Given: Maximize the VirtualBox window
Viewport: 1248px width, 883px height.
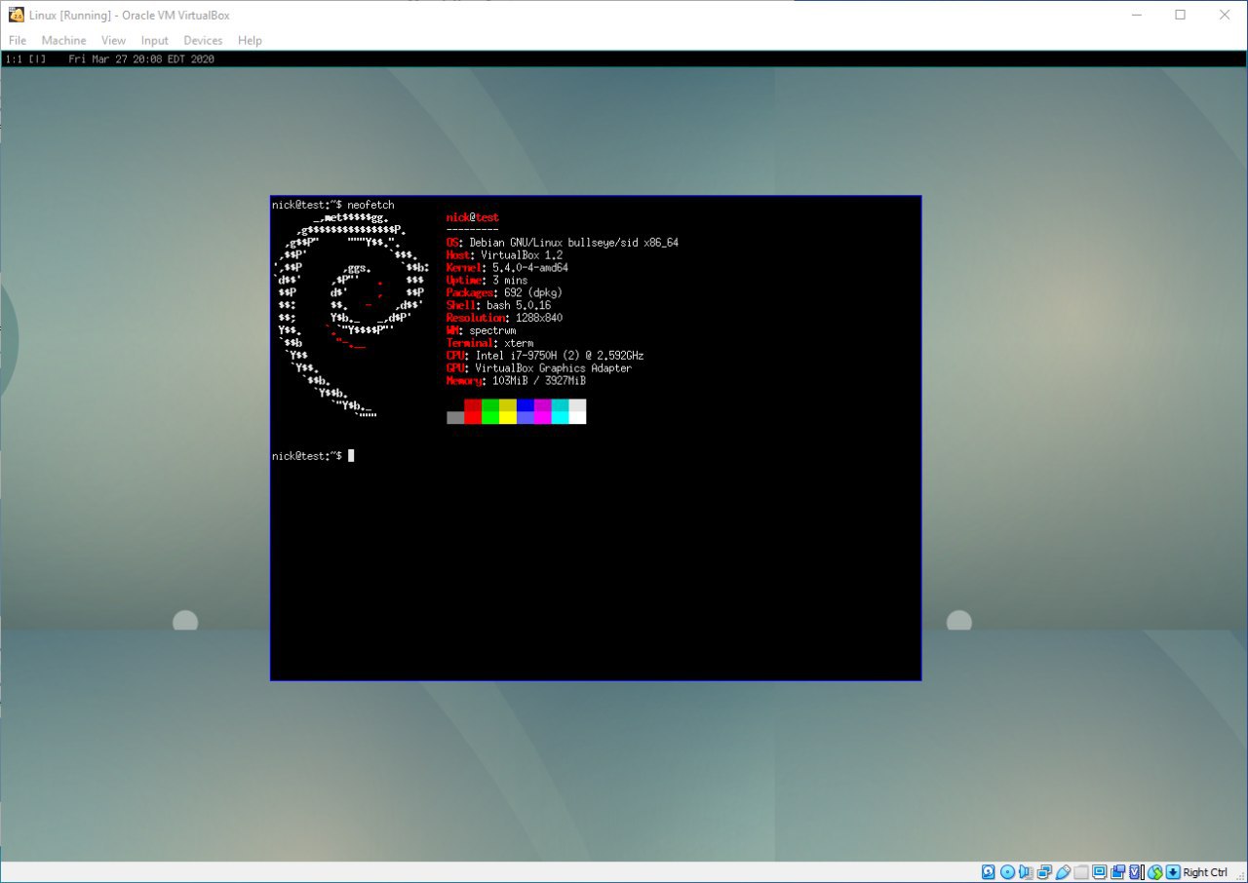Looking at the screenshot, I should coord(1181,15).
